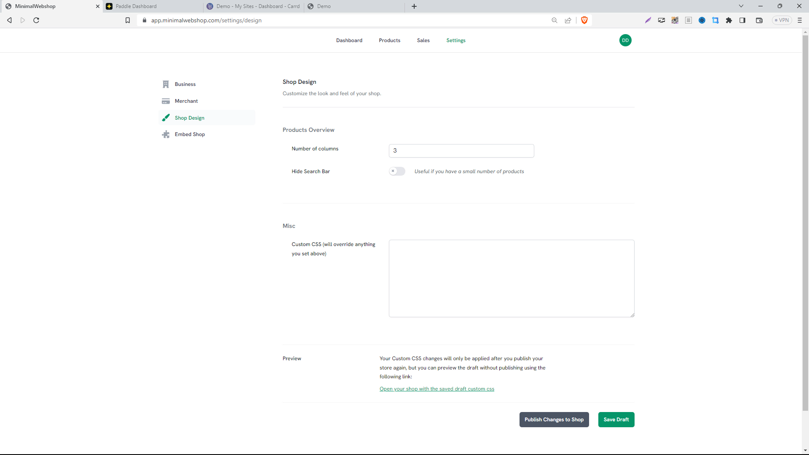Click Publish Changes to Shop button
The height and width of the screenshot is (455, 809).
(x=554, y=420)
